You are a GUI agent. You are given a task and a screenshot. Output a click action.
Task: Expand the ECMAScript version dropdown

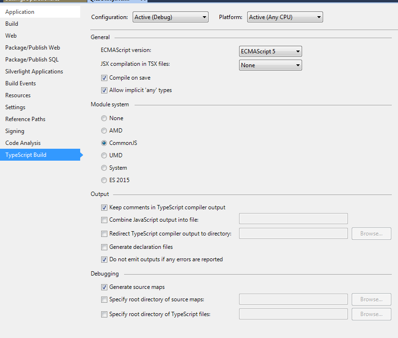pyautogui.click(x=270, y=51)
